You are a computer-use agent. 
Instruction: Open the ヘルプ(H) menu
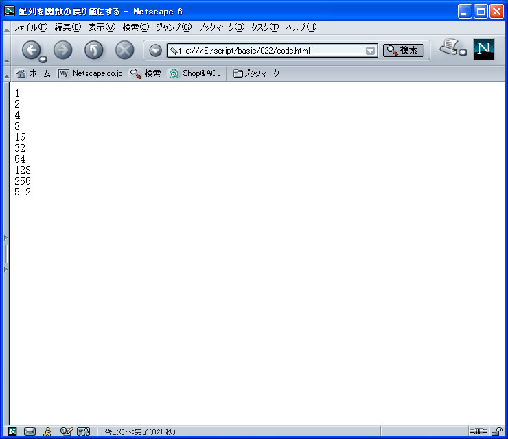click(x=301, y=27)
